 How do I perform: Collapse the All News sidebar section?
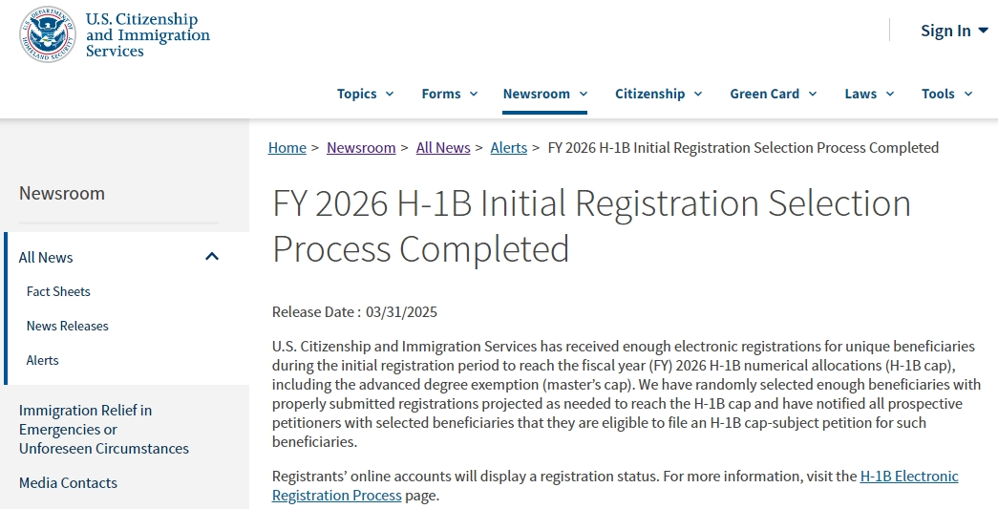coord(212,257)
